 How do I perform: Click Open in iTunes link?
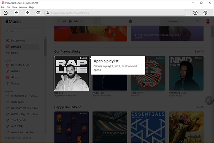point(20,138)
